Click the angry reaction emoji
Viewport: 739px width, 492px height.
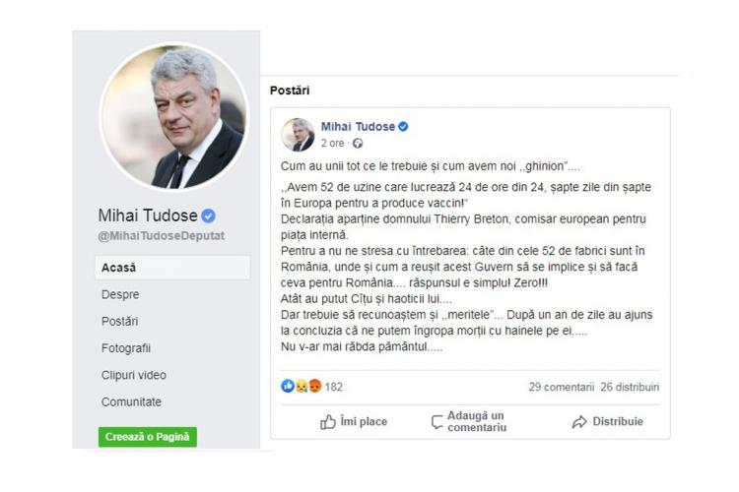315,387
